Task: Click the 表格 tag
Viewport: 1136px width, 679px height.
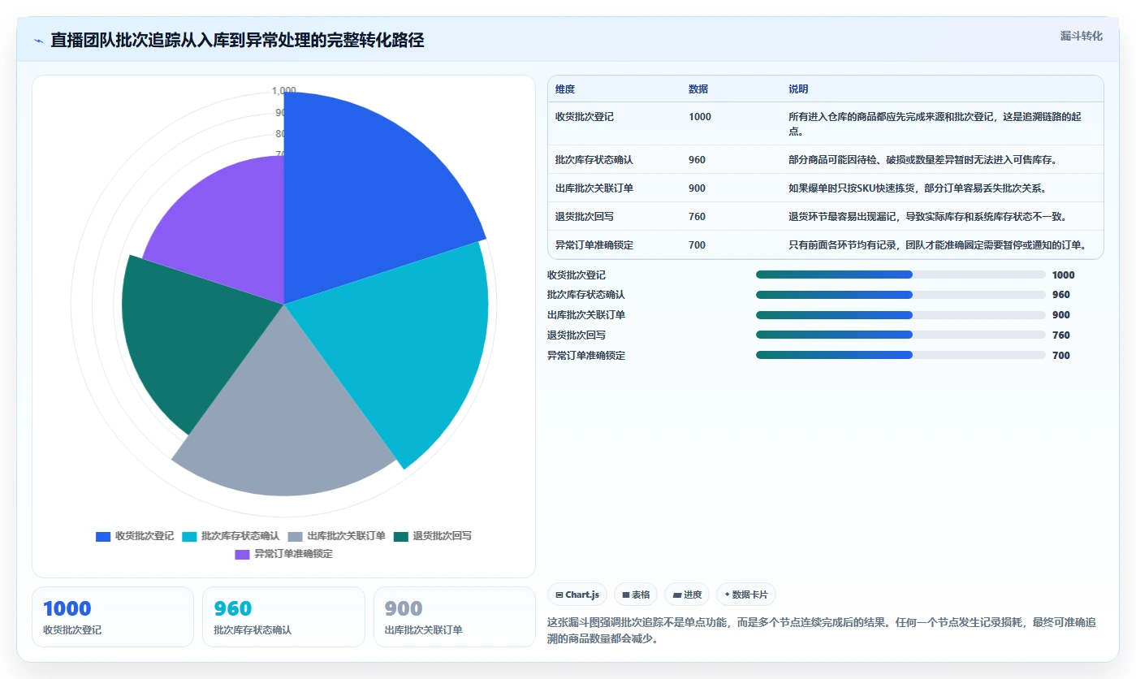Action: (636, 595)
